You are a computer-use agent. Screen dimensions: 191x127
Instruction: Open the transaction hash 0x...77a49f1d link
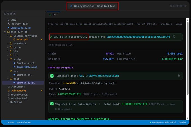point(99,76)
